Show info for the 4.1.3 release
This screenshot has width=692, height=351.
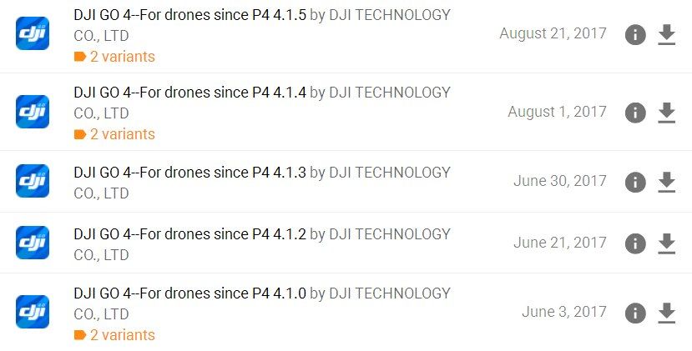635,182
